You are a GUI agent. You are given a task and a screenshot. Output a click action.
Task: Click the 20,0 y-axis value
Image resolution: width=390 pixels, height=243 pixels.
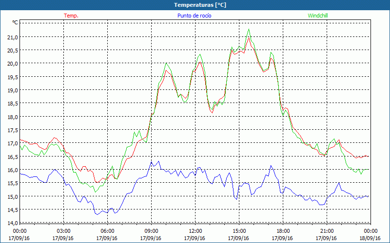pos(13,64)
